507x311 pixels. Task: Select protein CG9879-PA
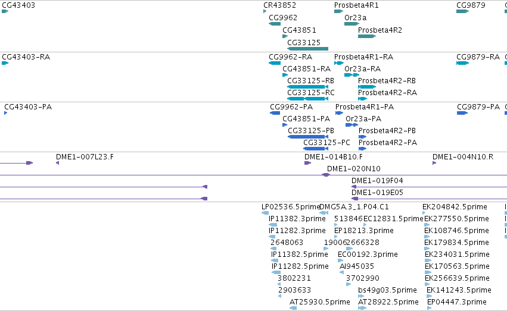[478, 107]
